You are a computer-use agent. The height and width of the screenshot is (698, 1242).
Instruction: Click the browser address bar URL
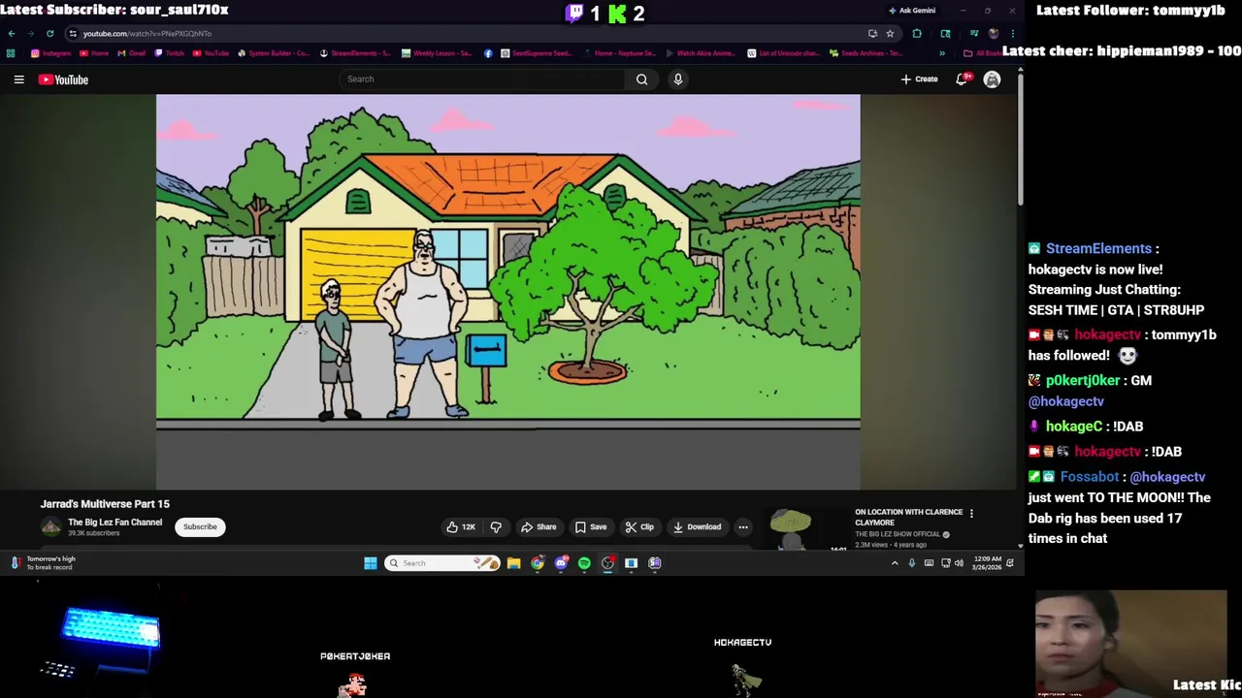point(147,34)
